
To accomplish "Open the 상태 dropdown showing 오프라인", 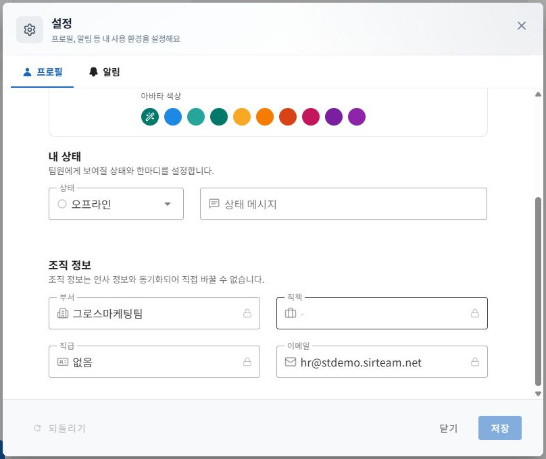I will [116, 204].
